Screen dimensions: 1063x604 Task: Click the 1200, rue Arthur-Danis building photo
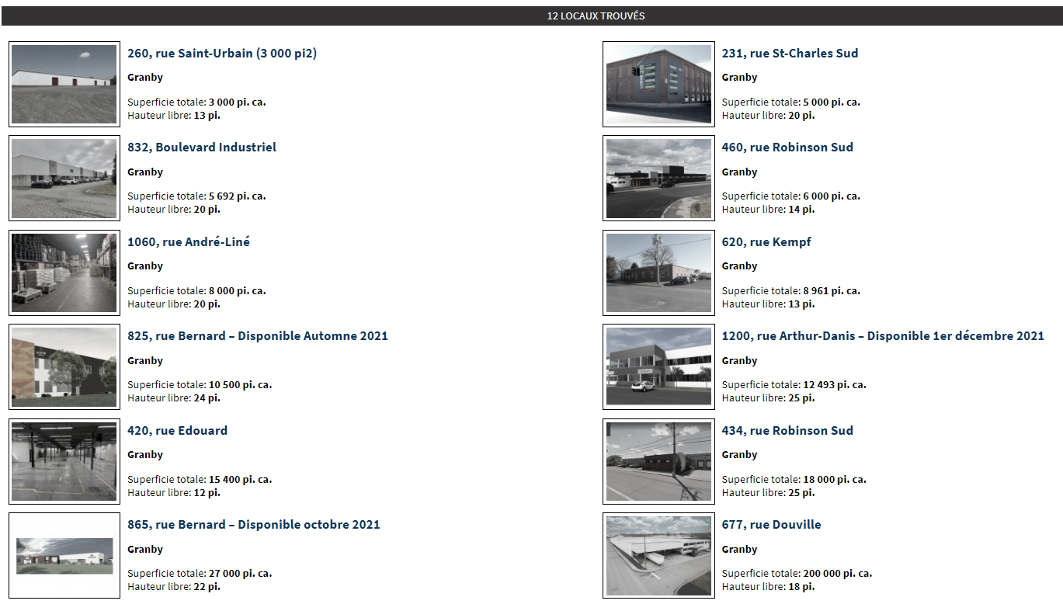(x=658, y=367)
